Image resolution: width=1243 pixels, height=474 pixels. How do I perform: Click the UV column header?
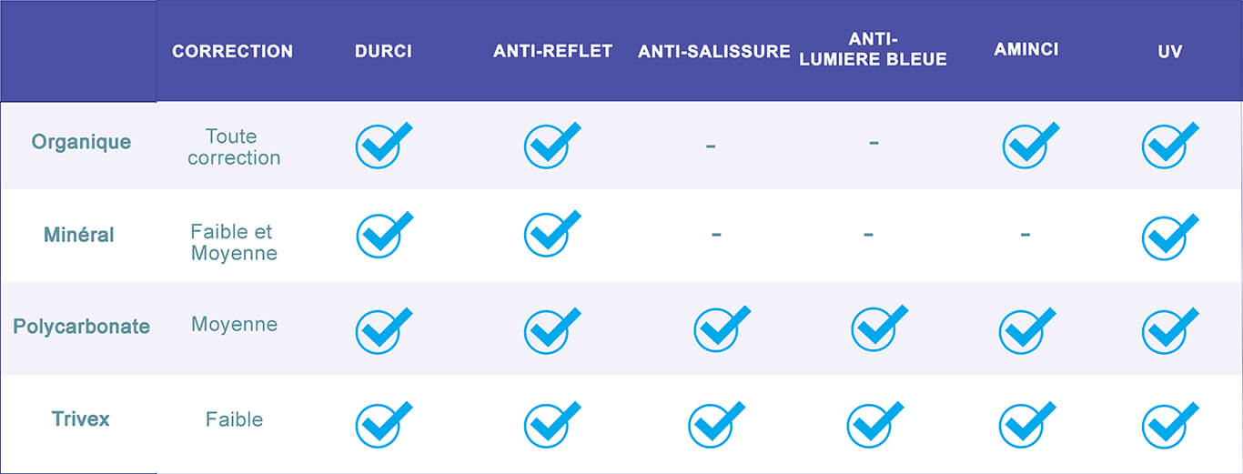(1170, 52)
